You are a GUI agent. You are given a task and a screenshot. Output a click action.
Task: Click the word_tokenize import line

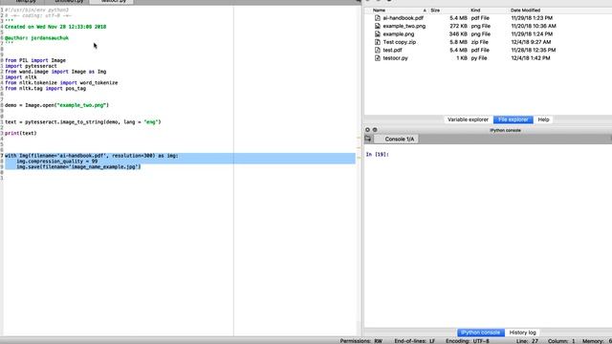(x=61, y=83)
